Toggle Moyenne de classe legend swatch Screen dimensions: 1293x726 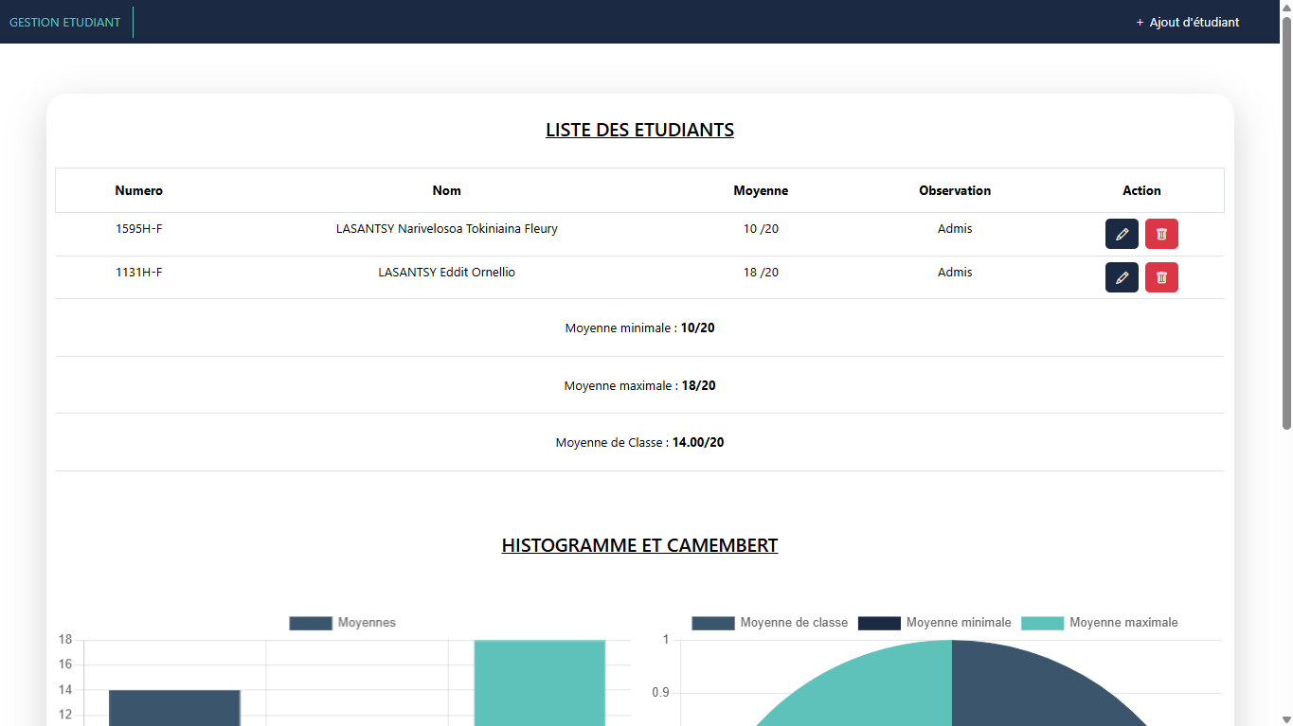tap(713, 623)
